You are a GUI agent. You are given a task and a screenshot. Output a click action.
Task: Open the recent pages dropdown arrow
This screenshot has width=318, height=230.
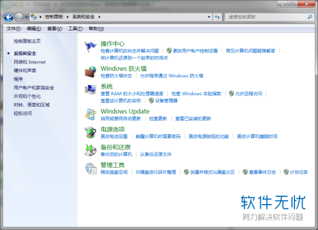[27, 17]
